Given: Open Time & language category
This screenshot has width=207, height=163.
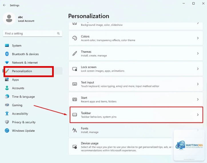Looking at the screenshot, I should click(33, 97).
